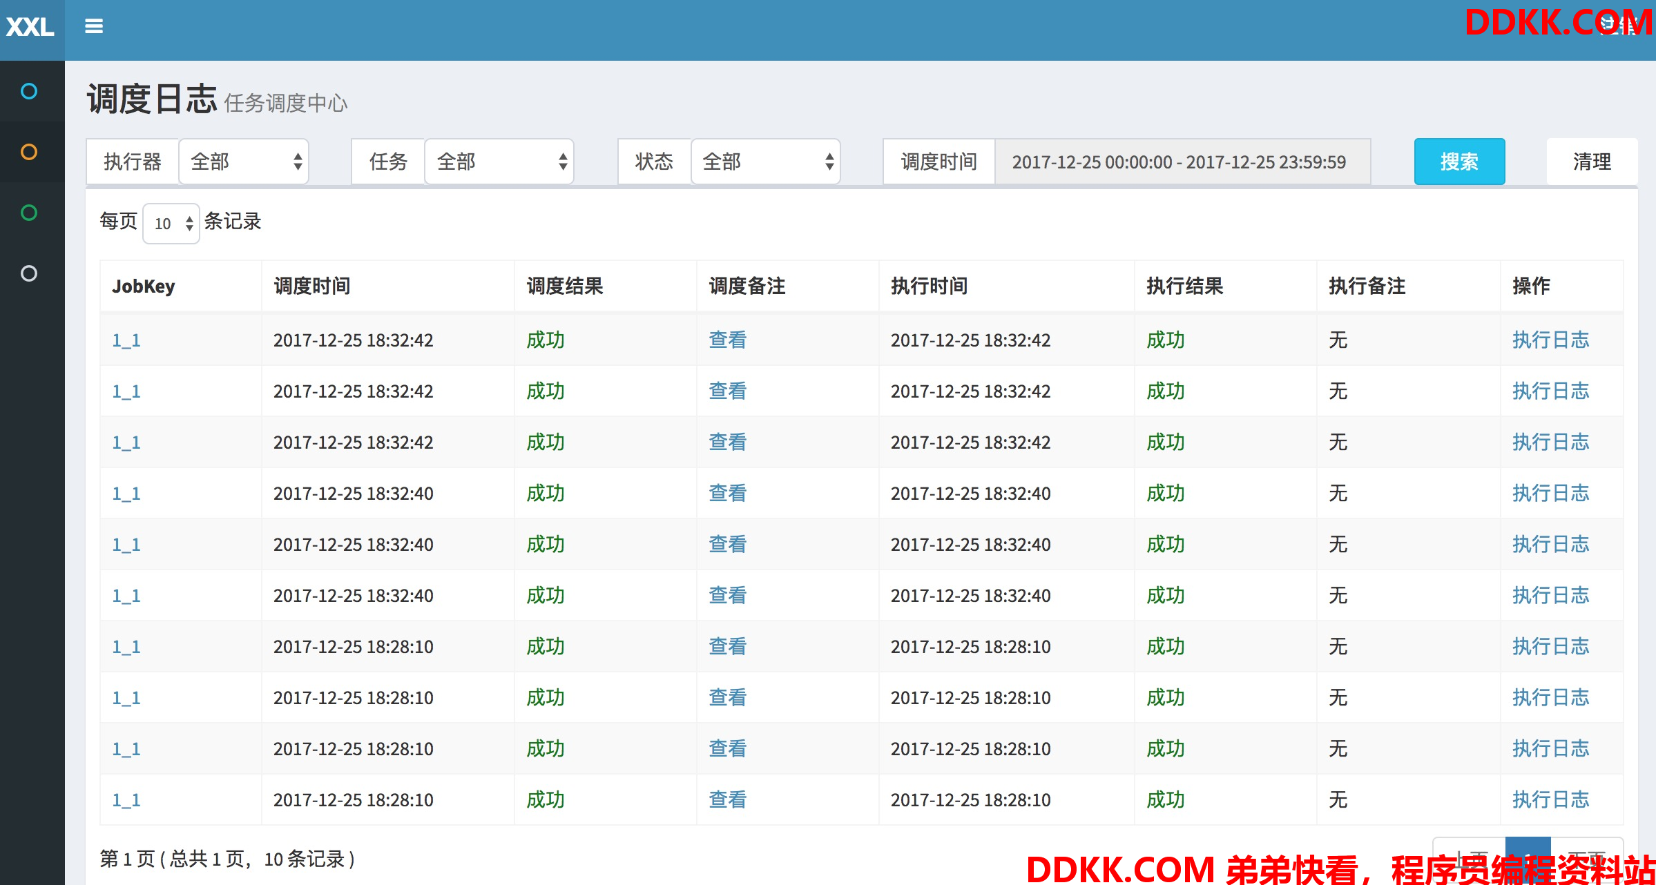The image size is (1656, 885).
Task: Click 查看 in the 18:32:40 fourth row
Action: pyautogui.click(x=727, y=494)
